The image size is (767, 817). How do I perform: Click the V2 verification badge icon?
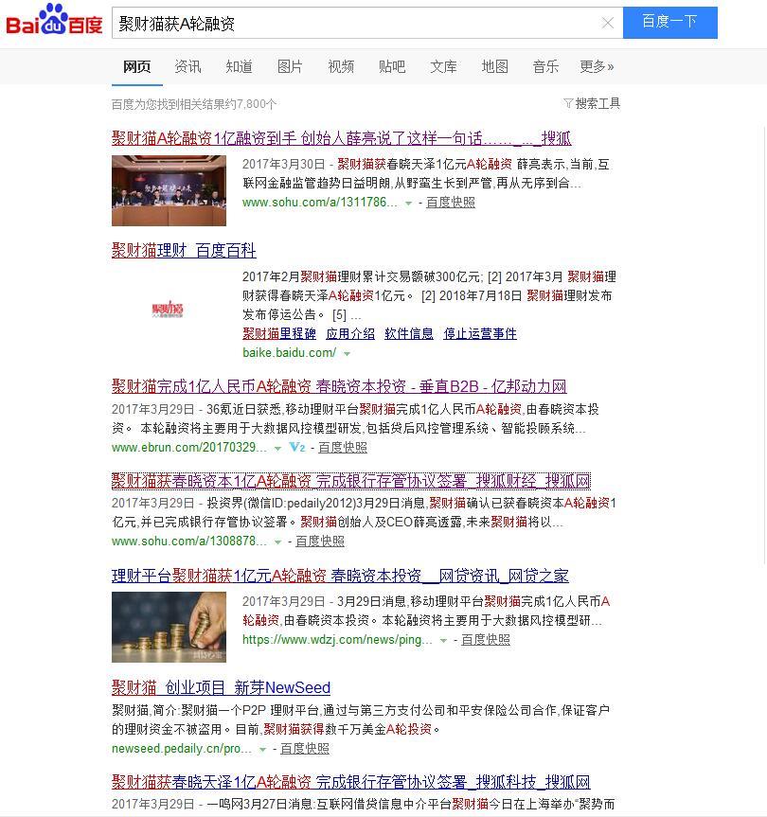point(297,447)
